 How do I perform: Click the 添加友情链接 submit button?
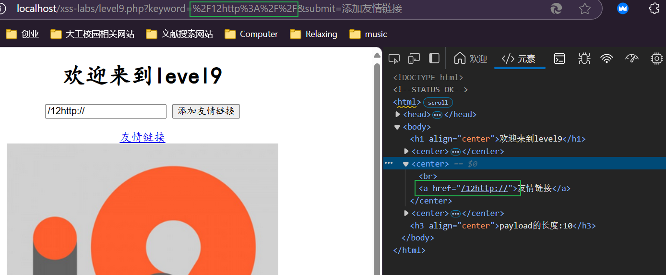click(206, 111)
